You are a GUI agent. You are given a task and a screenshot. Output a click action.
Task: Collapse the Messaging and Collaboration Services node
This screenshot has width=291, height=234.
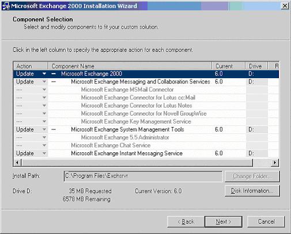click(54, 82)
